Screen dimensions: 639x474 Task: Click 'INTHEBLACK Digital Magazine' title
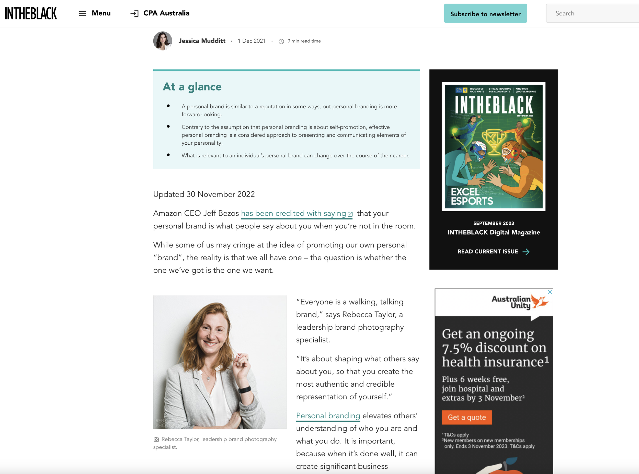(494, 232)
